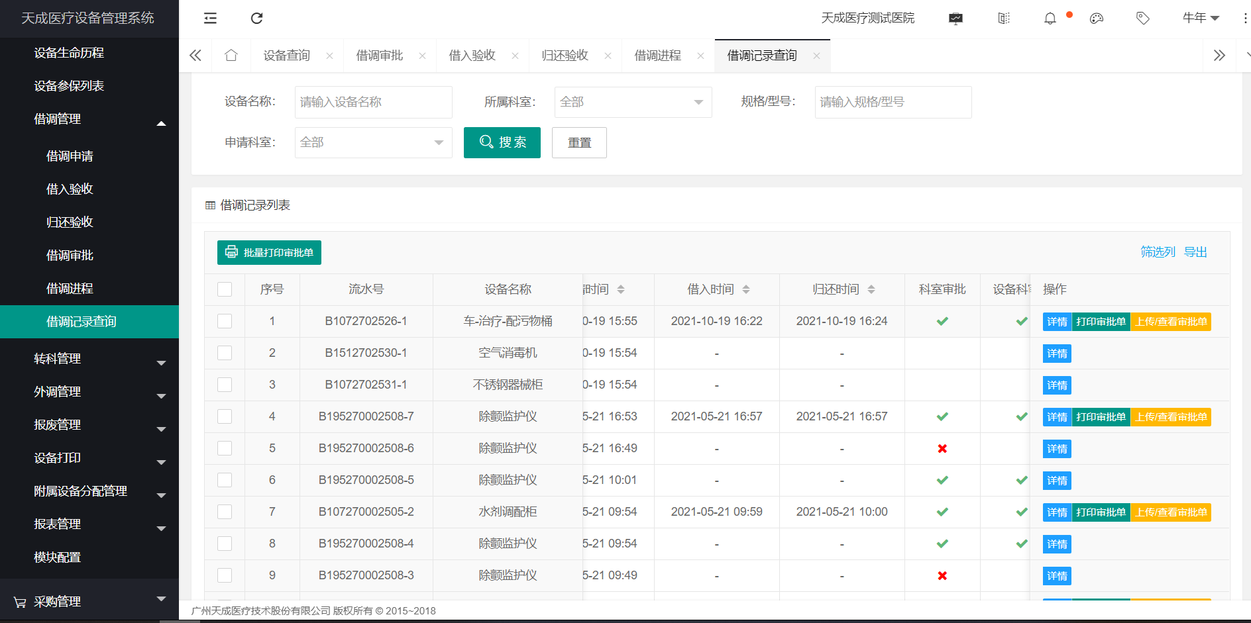Switch to 借调审批 tab

(380, 56)
